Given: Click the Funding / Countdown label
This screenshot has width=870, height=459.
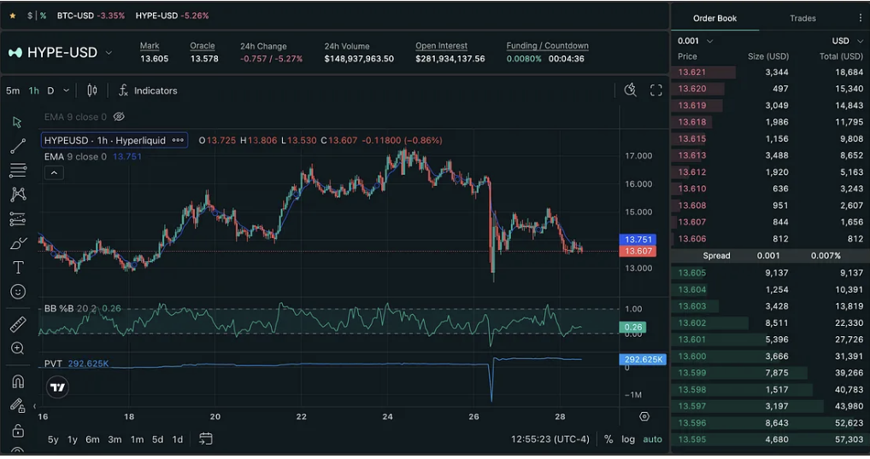Looking at the screenshot, I should pyautogui.click(x=547, y=46).
